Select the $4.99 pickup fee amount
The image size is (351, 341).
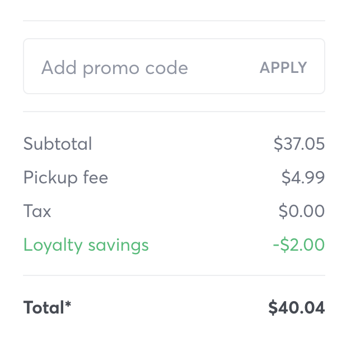303,178
